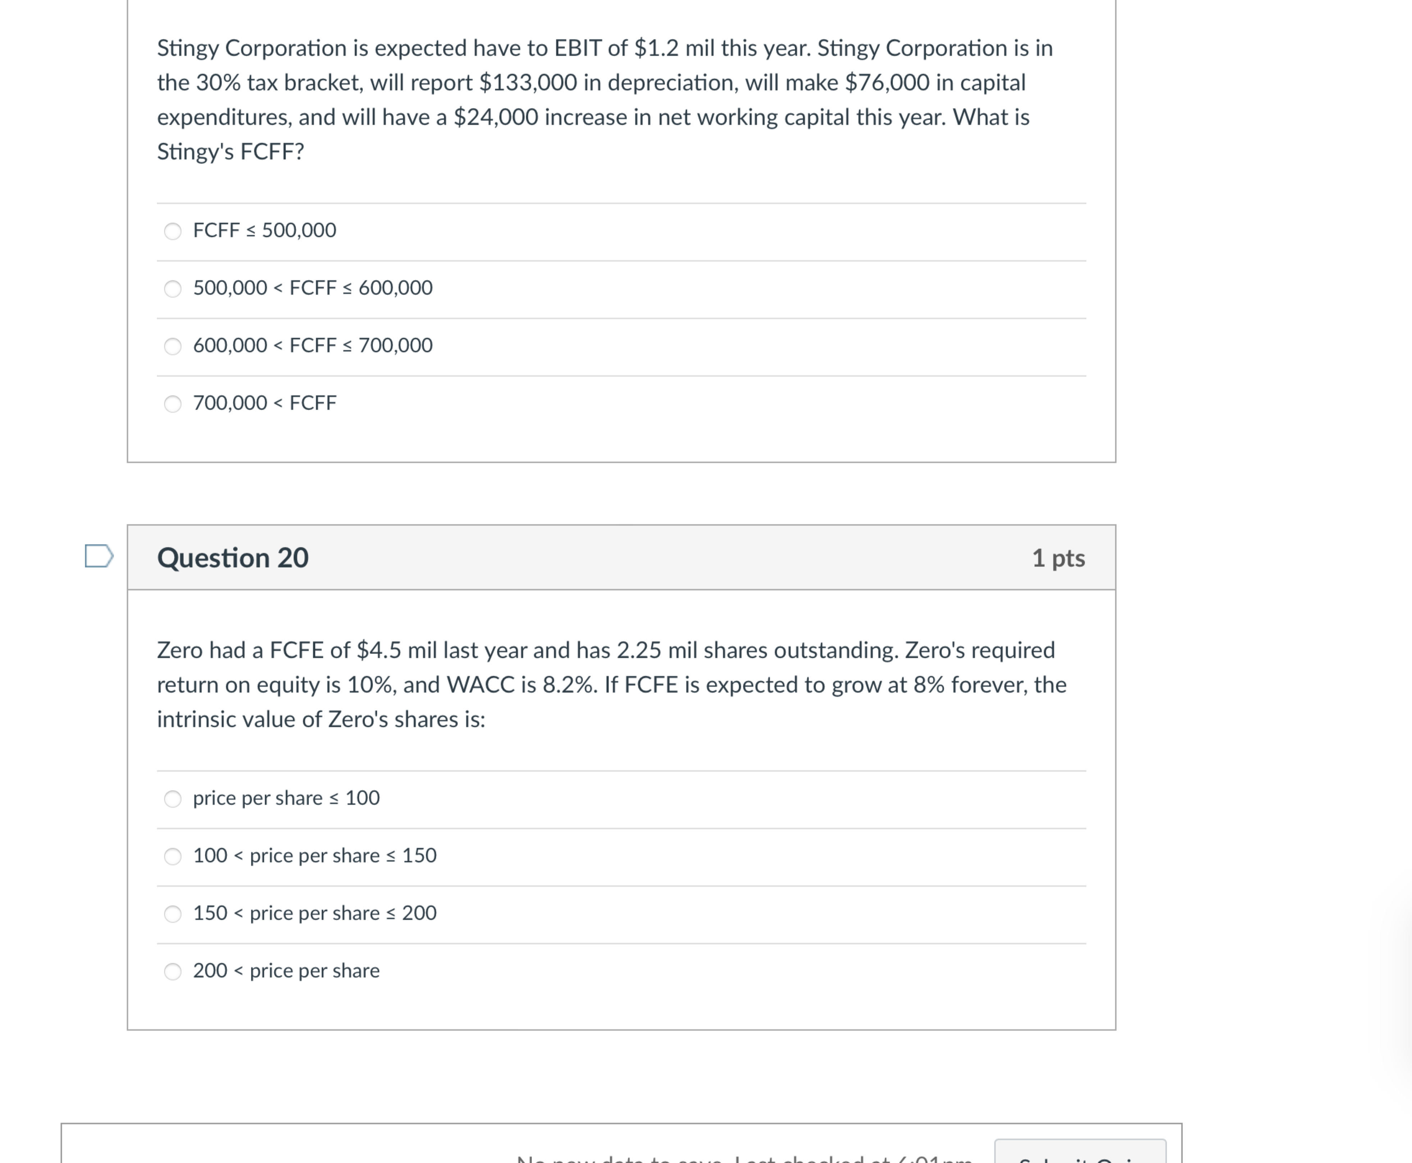Choose 200 < price per share
1412x1163 pixels.
click(x=173, y=971)
